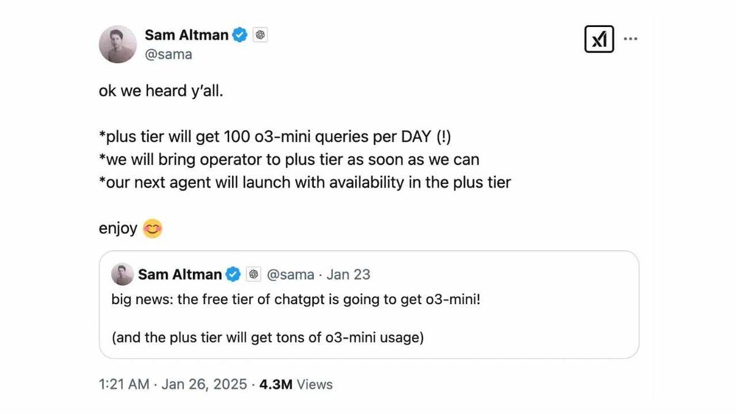Click the small avatar in the quoted tweet
Viewport: 737px width, 414px height.
click(x=122, y=274)
